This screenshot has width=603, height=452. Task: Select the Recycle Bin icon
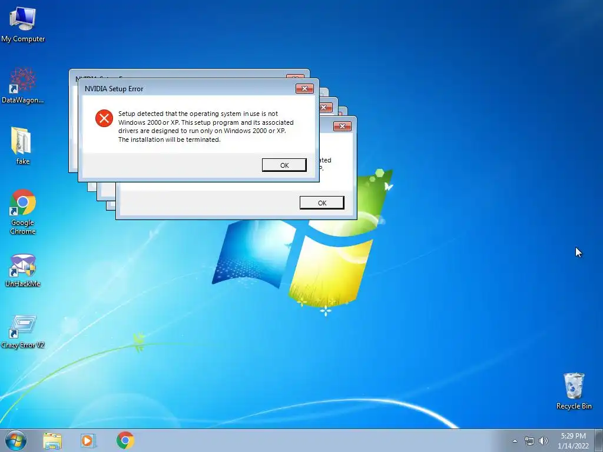point(574,391)
